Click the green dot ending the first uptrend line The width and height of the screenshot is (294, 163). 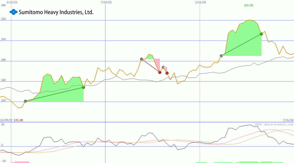[x=84, y=87]
